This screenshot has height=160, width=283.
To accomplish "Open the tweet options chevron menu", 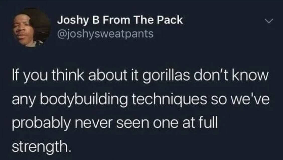I will [269, 21].
